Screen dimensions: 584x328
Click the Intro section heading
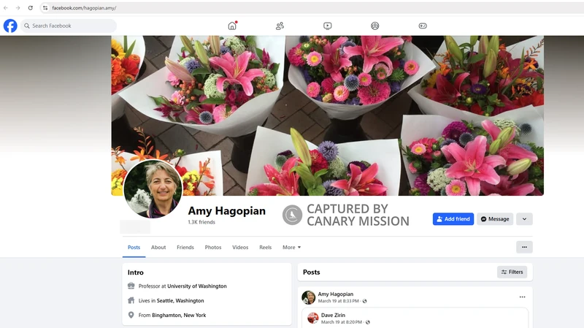(136, 272)
